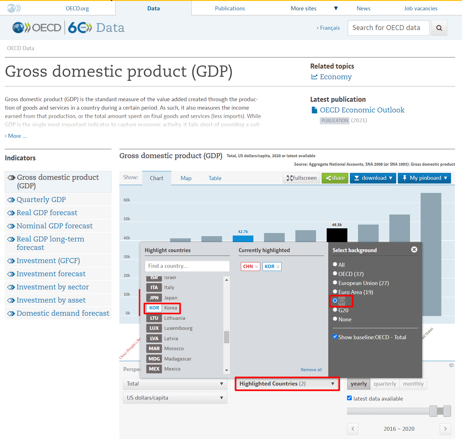This screenshot has height=446, width=462.
Task: Open the OECD Economic Outlook publication
Action: 362,110
